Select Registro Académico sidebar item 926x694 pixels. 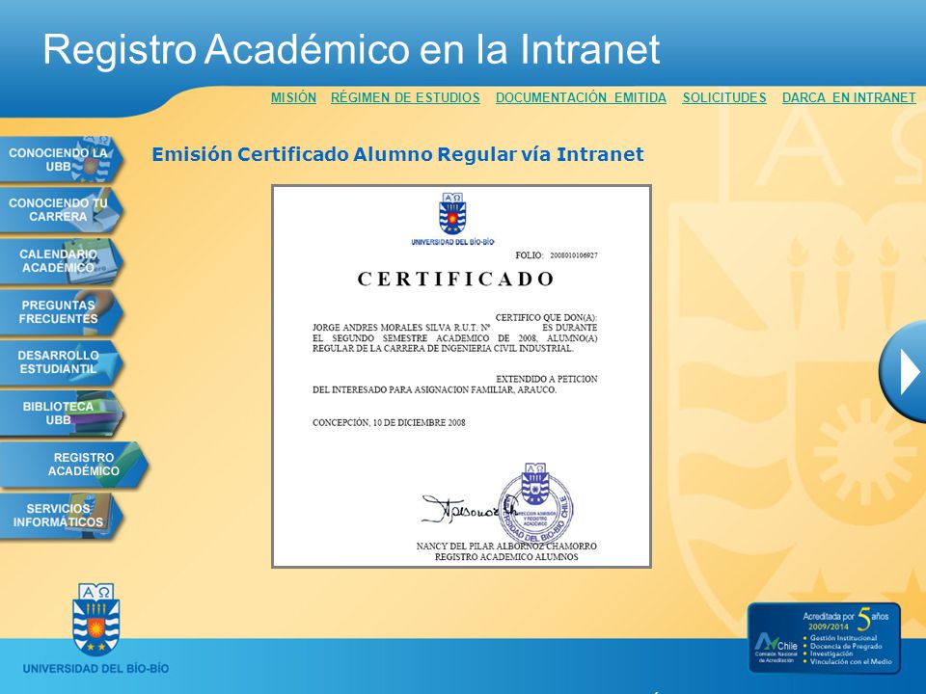click(x=73, y=465)
